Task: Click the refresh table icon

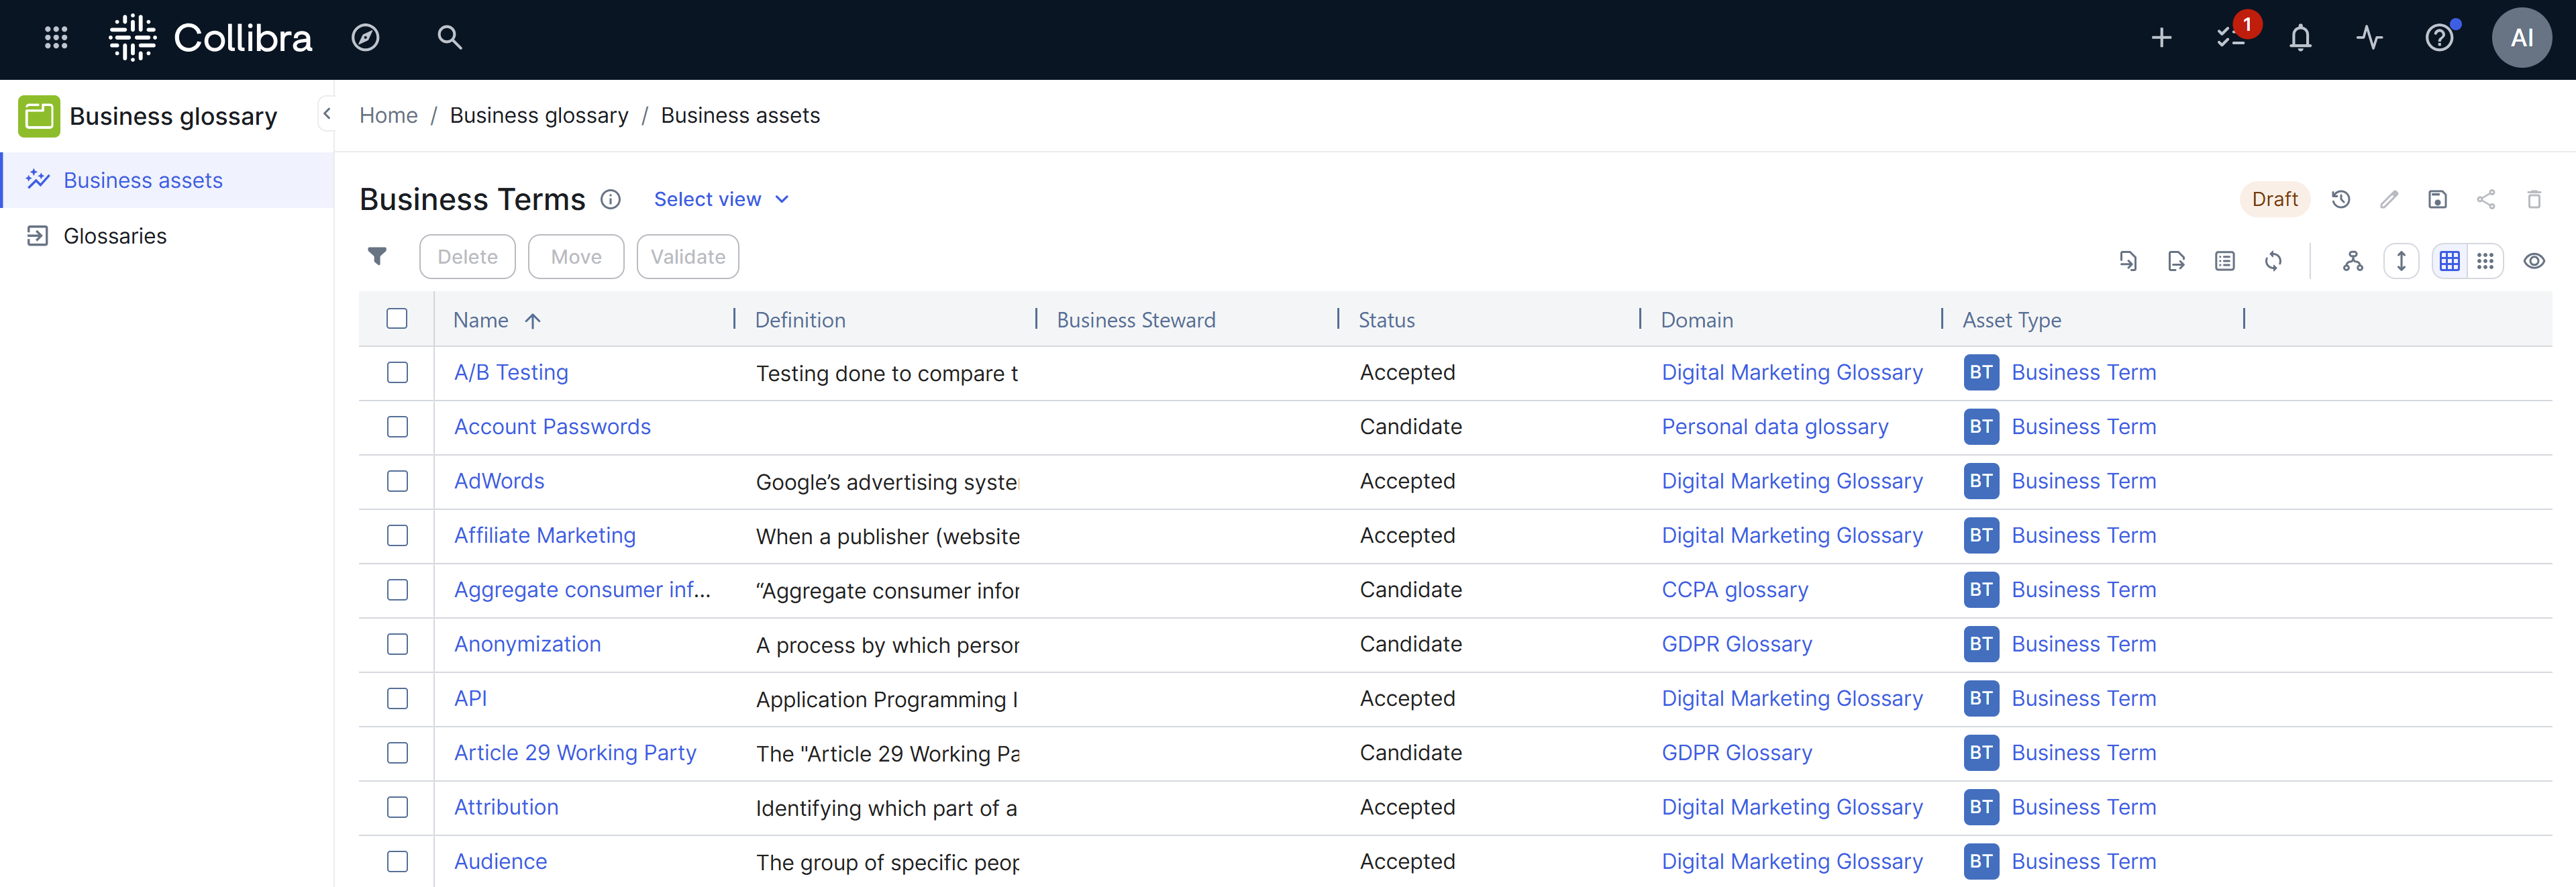Action: coord(2273,261)
